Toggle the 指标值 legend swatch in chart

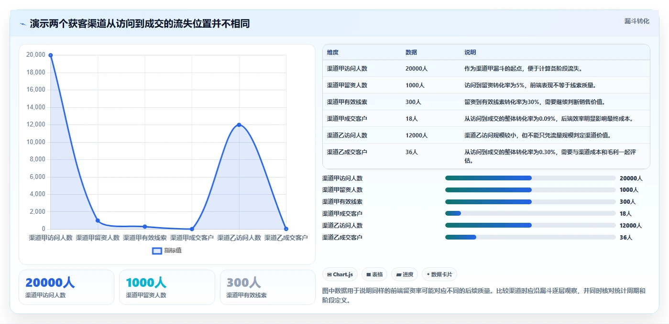tap(157, 251)
